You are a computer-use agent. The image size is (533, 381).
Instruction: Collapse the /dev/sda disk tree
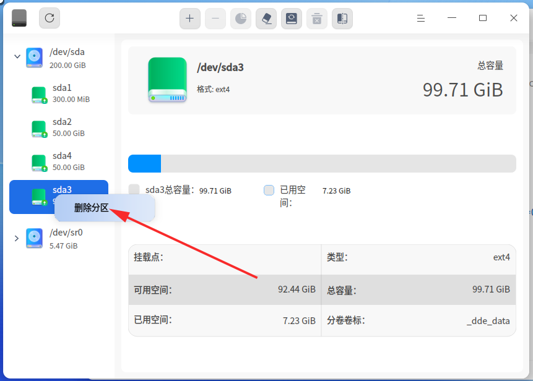point(17,56)
